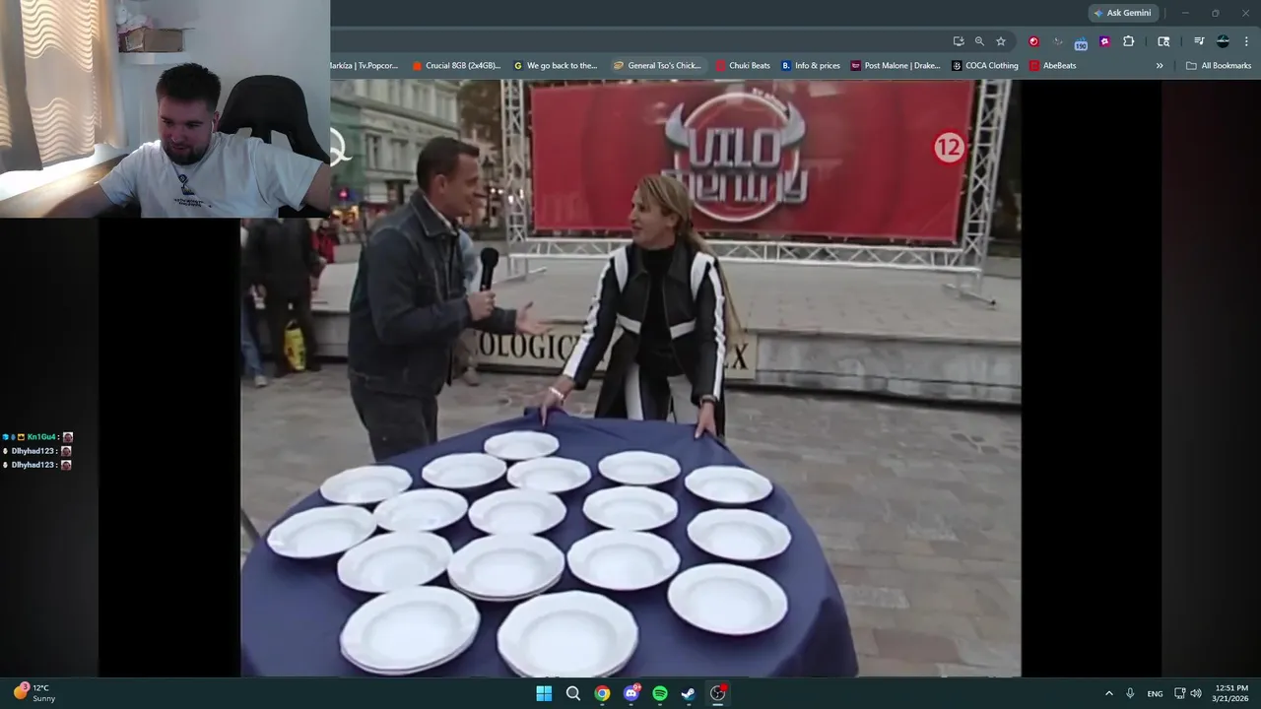Screen dimensions: 1261x709
Task: Open the All Bookmarks folder
Action: (x=1219, y=66)
